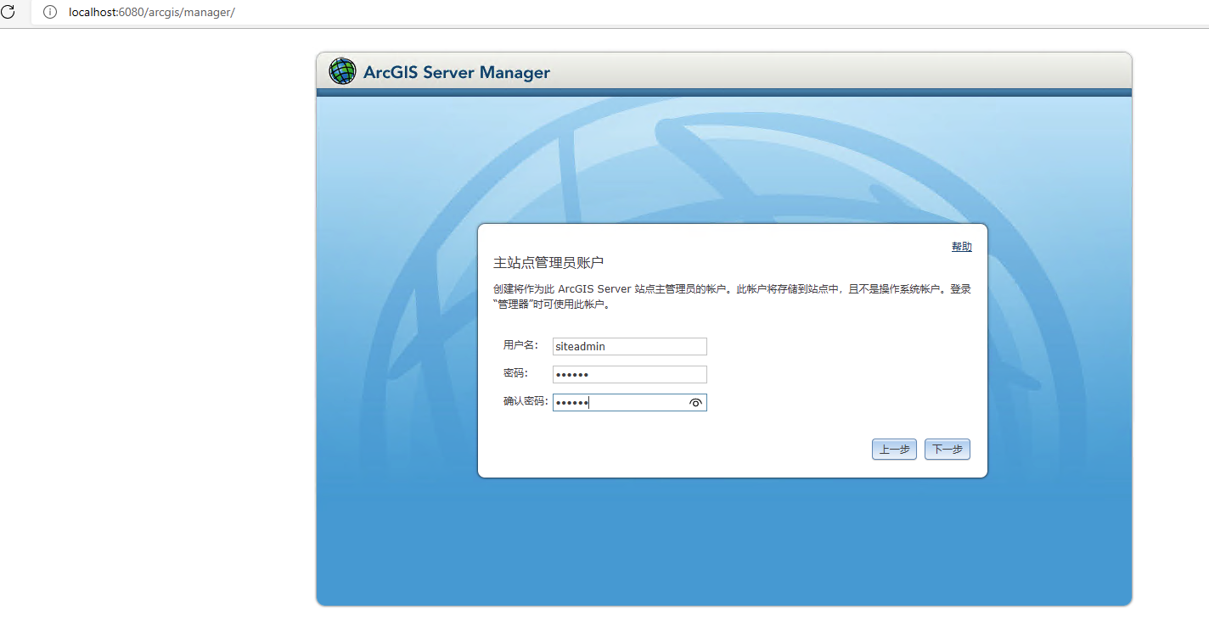The image size is (1209, 626).
Task: Open the 帮助 help link
Action: click(x=961, y=247)
